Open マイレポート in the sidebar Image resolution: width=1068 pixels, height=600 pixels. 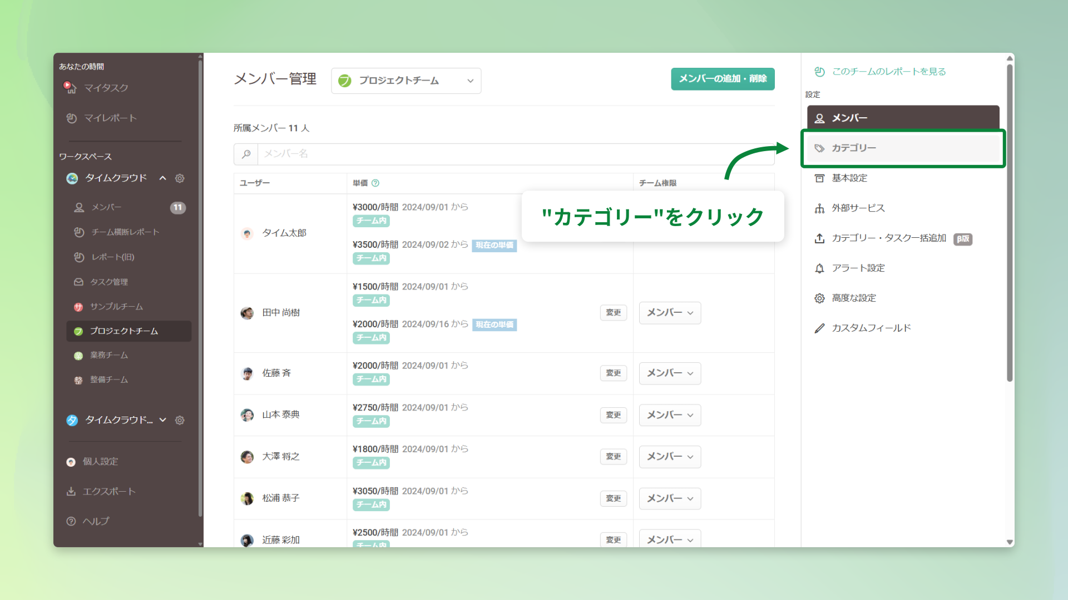tap(110, 118)
